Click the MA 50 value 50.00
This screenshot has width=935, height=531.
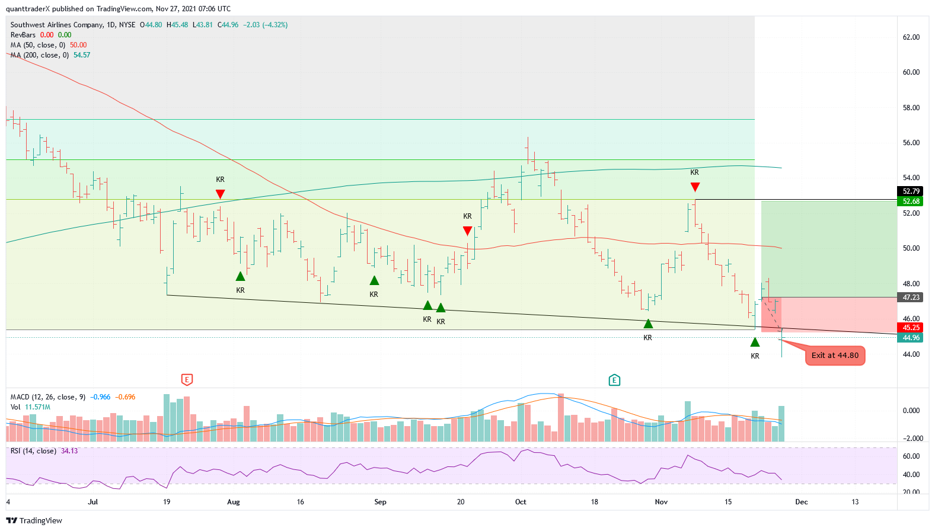[78, 45]
